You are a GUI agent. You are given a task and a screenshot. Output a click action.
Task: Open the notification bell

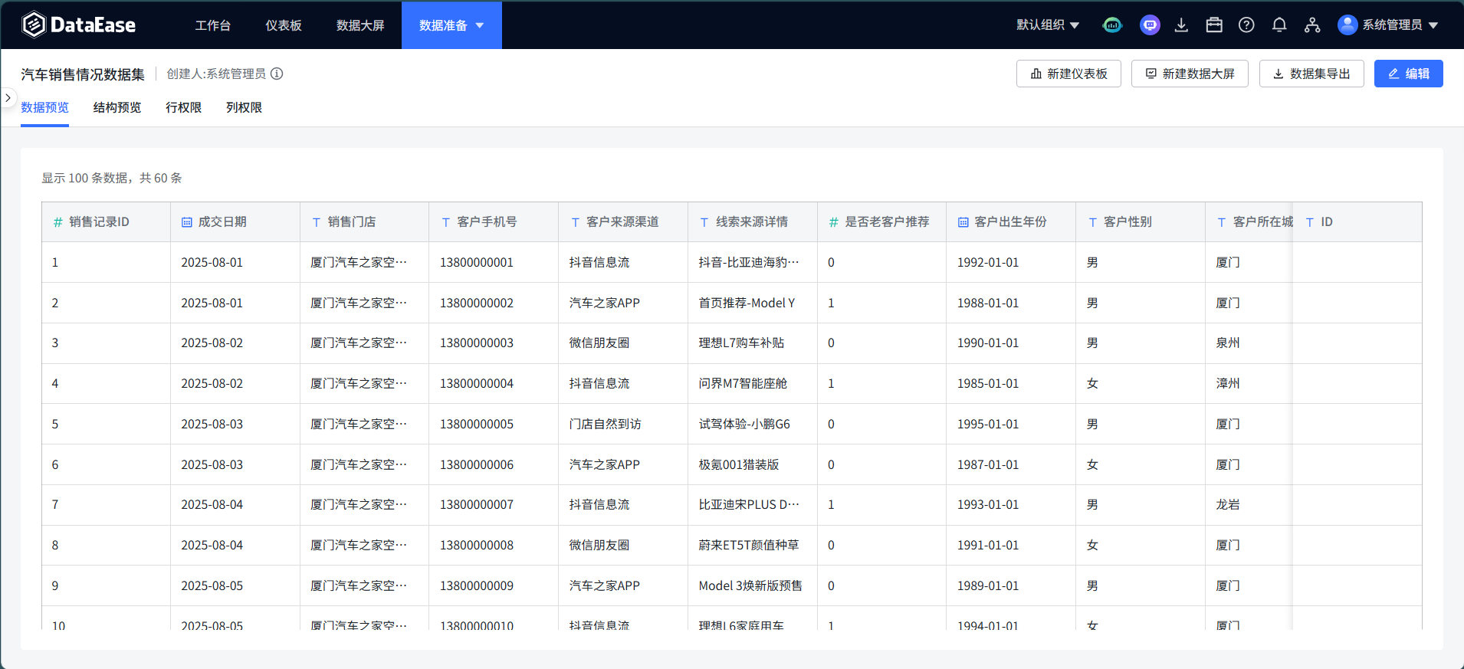[1279, 25]
